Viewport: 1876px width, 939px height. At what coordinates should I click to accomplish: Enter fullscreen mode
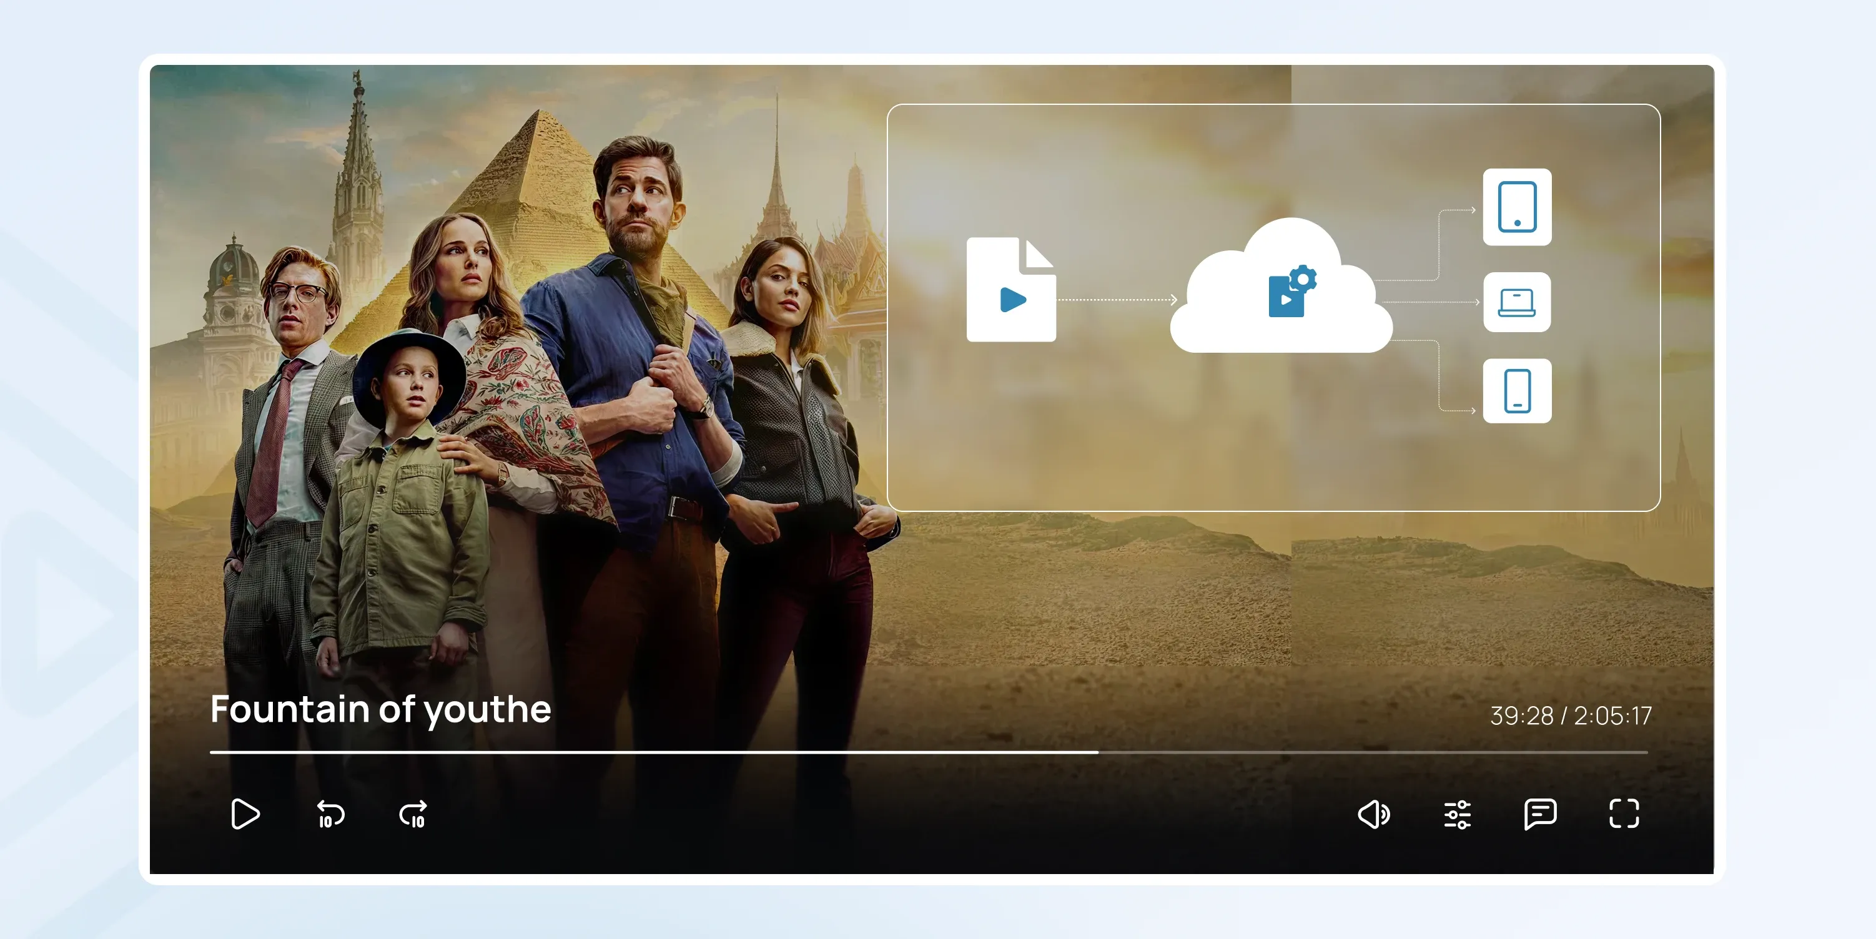click(x=1624, y=814)
